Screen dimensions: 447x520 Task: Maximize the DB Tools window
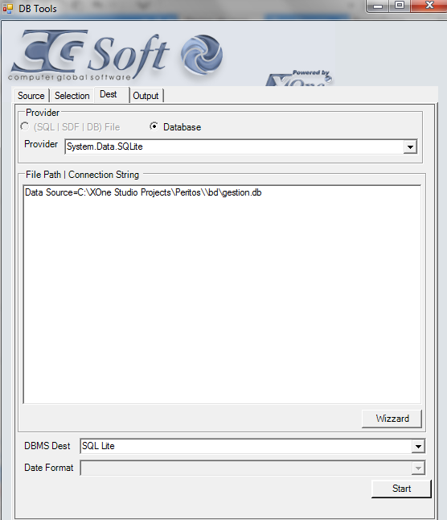tap(400, 6)
